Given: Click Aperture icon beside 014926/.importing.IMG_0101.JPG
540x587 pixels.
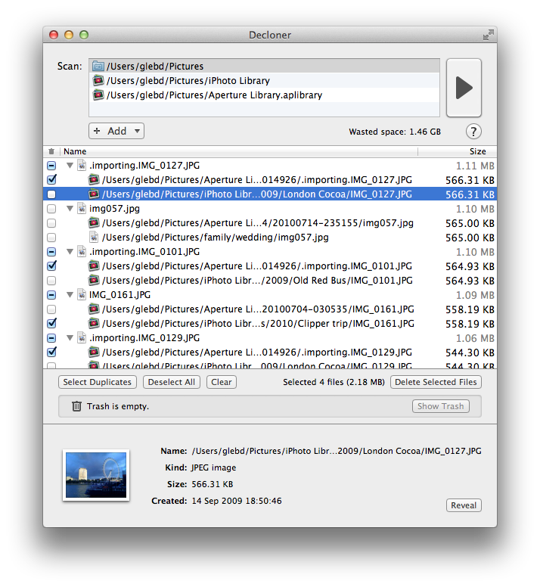Looking at the screenshot, I should 94,266.
